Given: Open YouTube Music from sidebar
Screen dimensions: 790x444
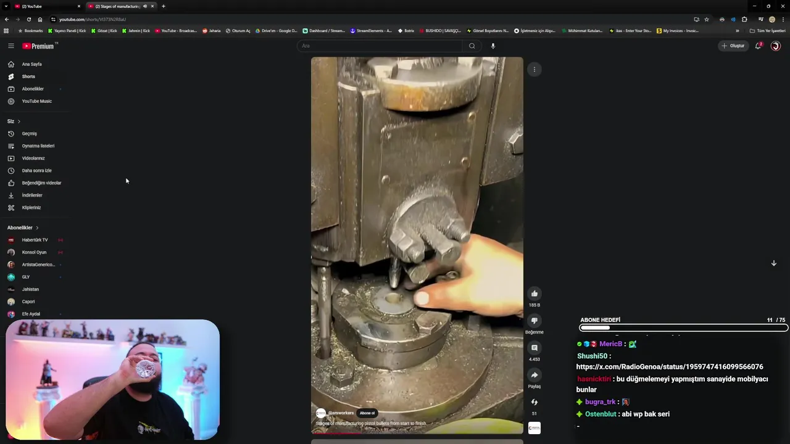Looking at the screenshot, I should (x=37, y=101).
